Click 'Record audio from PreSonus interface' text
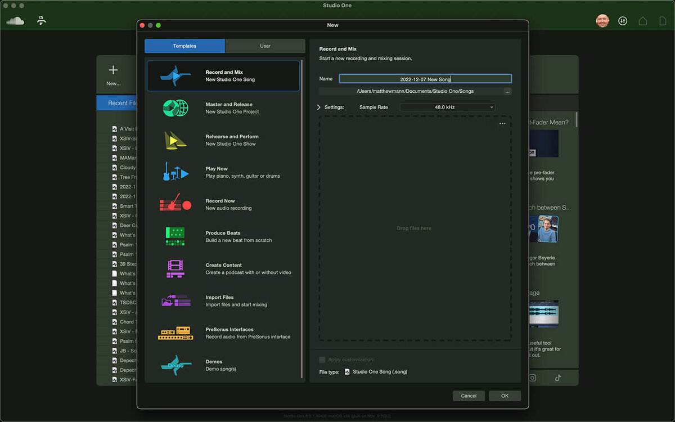This screenshot has width=675, height=422. pos(248,337)
